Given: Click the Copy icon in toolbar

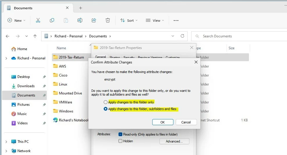Looking at the screenshot, I should 52,21.
